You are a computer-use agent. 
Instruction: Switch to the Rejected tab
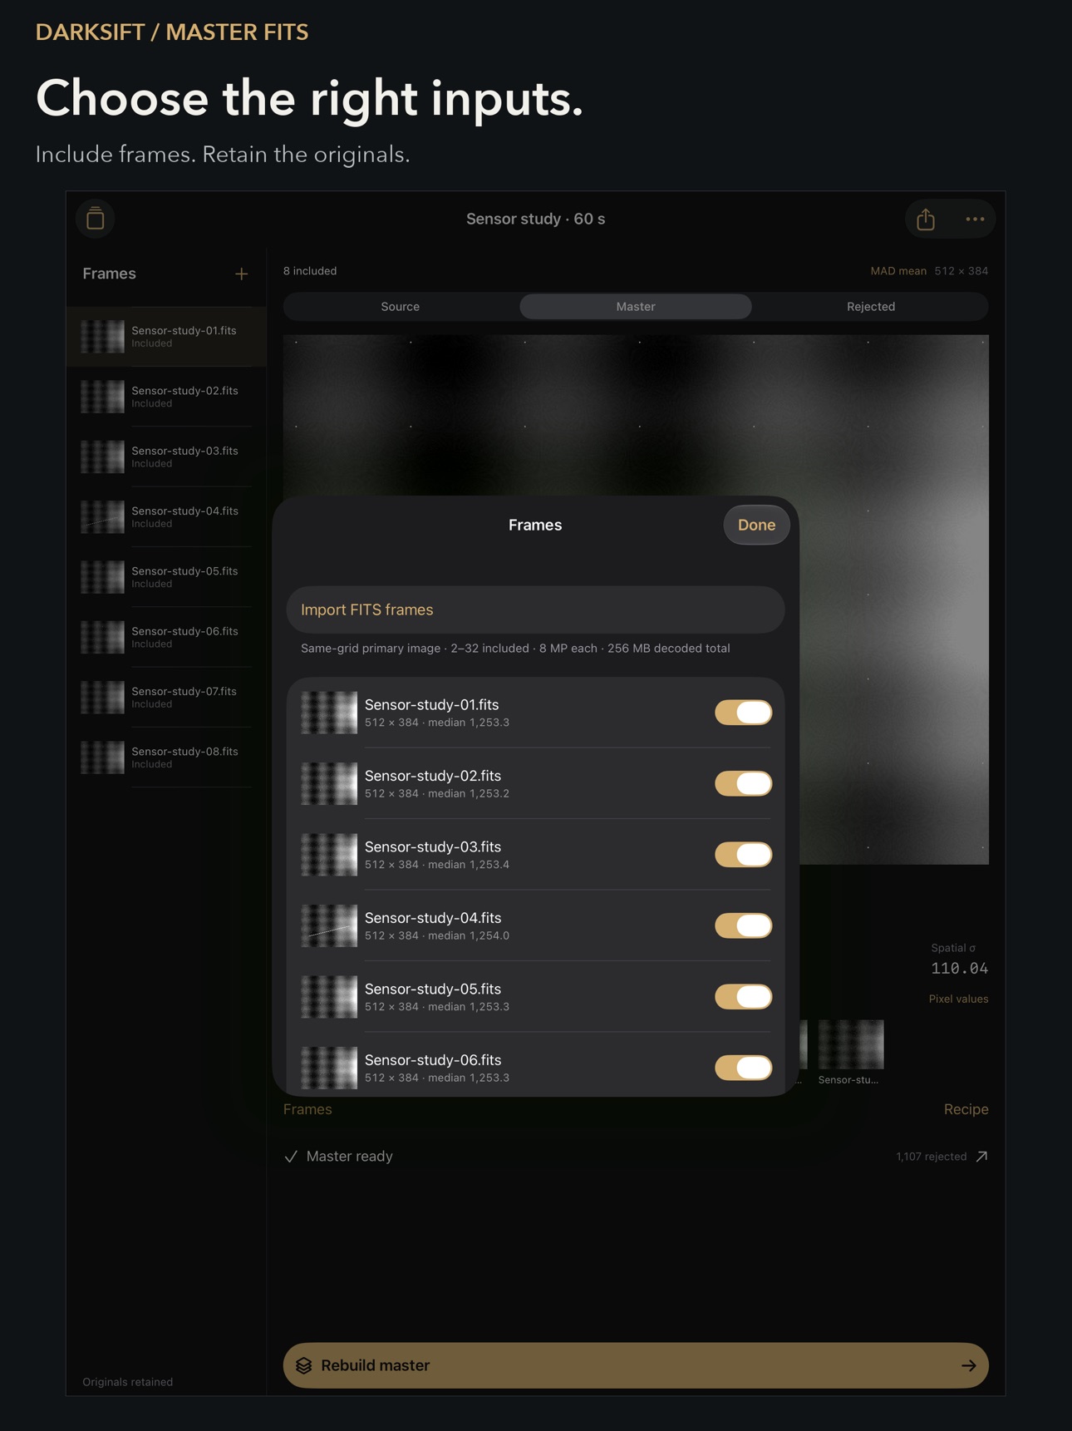click(x=871, y=307)
